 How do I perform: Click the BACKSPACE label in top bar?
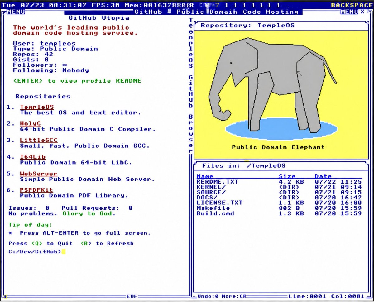click(x=352, y=5)
